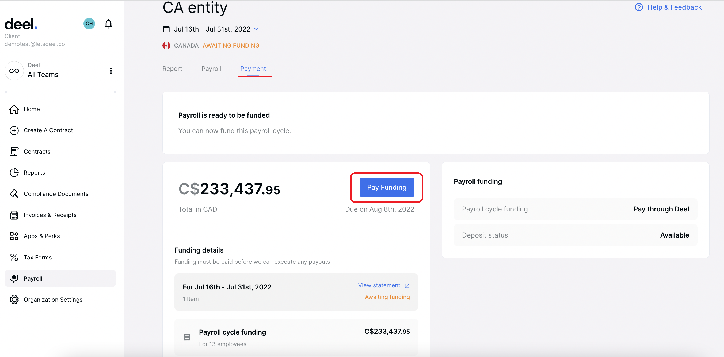Open the All Teams three-dot menu
The height and width of the screenshot is (357, 724).
[x=111, y=71]
